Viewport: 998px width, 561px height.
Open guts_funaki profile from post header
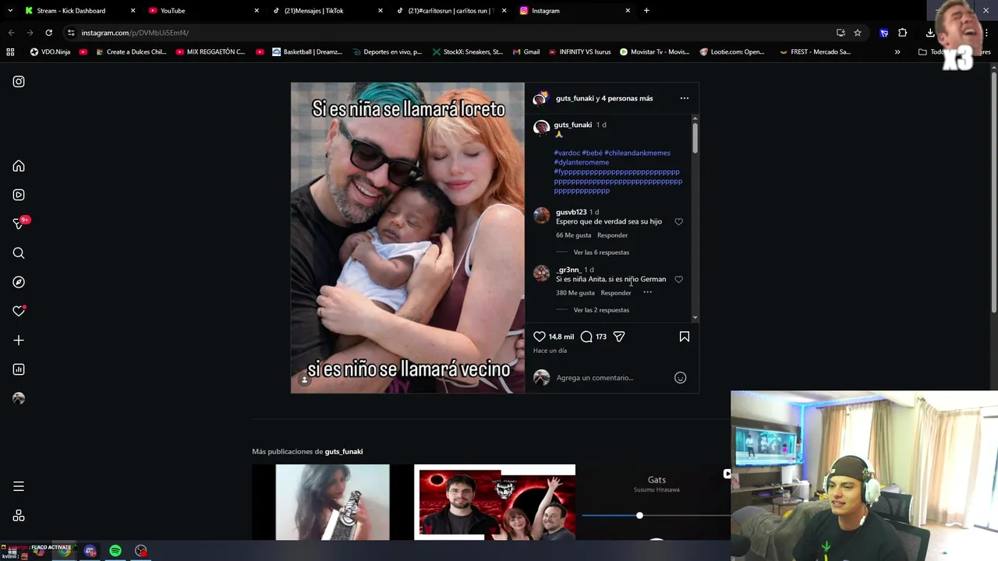tap(575, 98)
